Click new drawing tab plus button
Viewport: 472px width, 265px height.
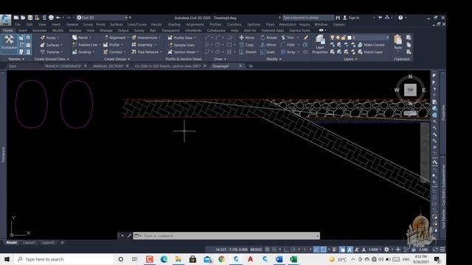[251, 66]
